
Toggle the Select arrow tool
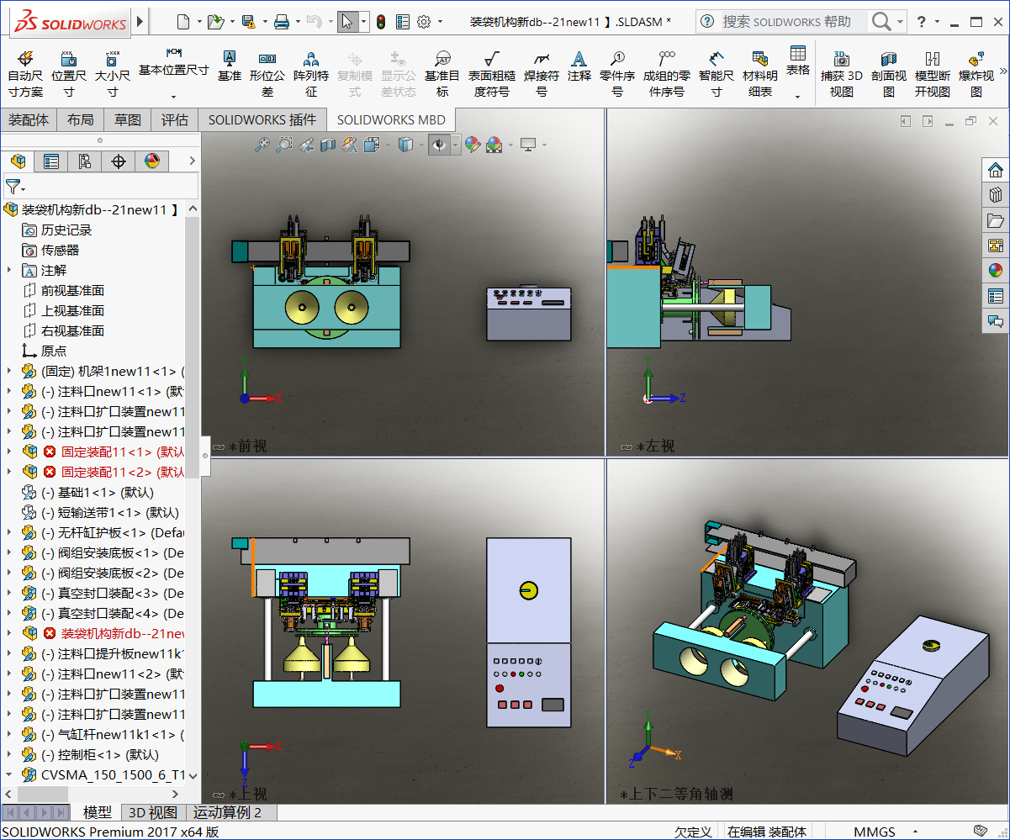(x=347, y=22)
